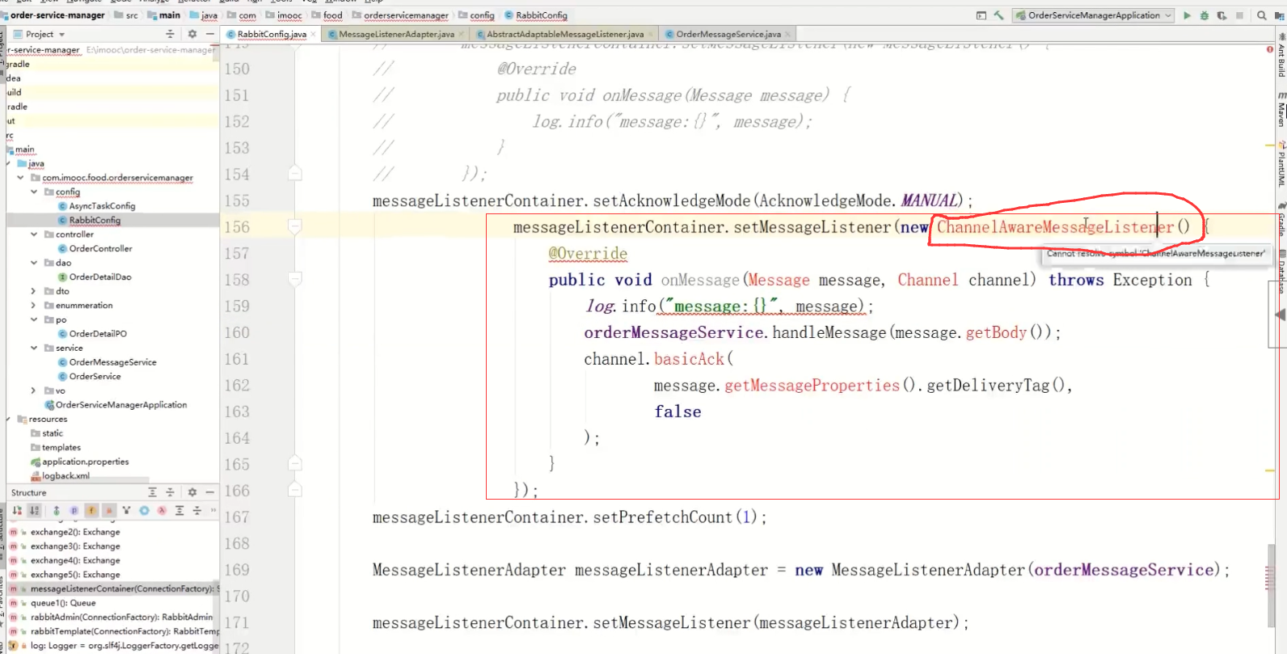Click the imooc breadcrumb in navigation bar

[x=289, y=15]
